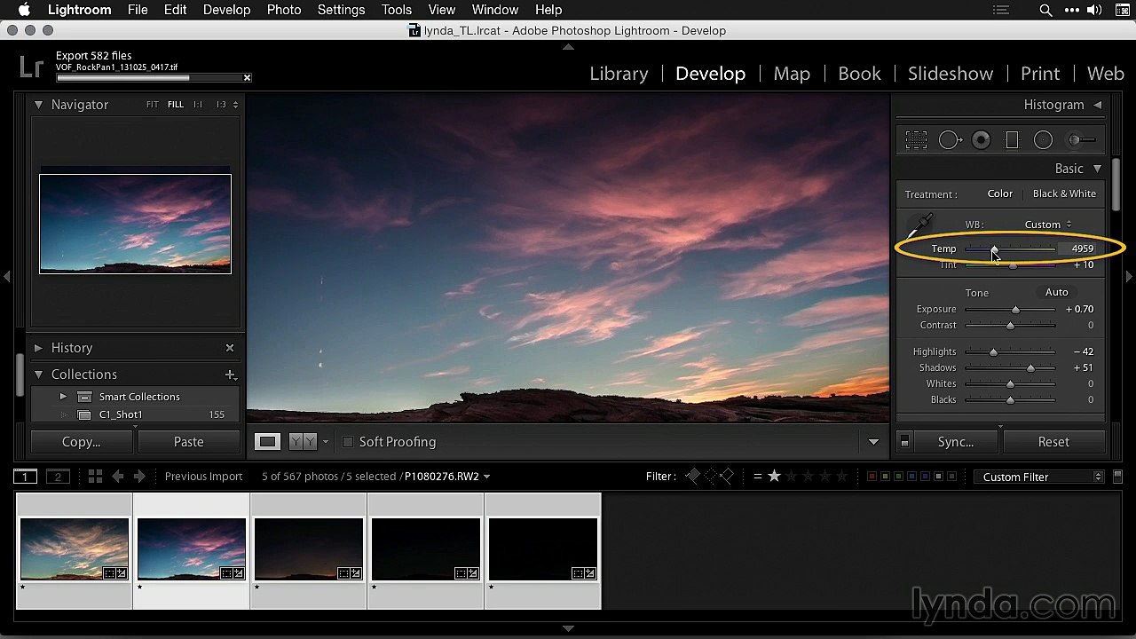This screenshot has height=639, width=1136.
Task: Cancel the export progress task
Action: coord(247,78)
